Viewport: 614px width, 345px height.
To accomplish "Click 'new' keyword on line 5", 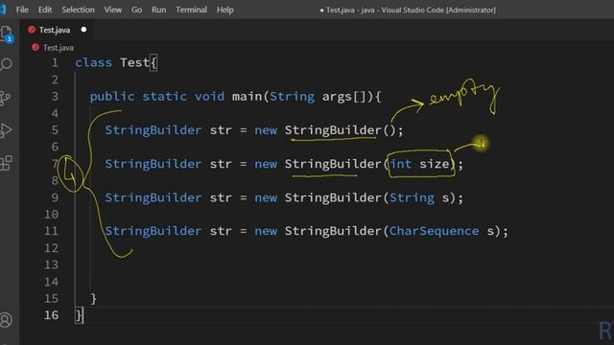I will click(x=266, y=130).
